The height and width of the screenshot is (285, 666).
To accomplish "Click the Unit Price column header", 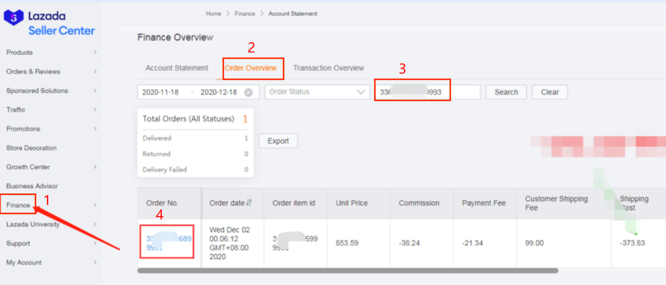I will click(x=352, y=203).
